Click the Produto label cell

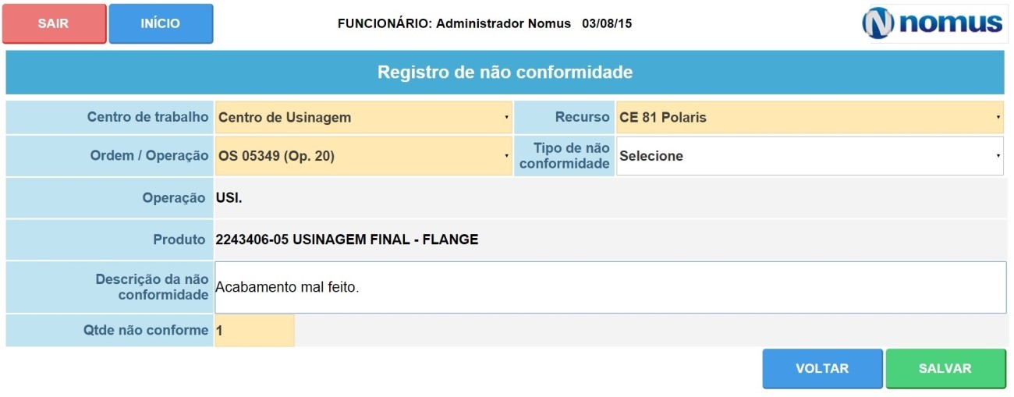pos(110,239)
